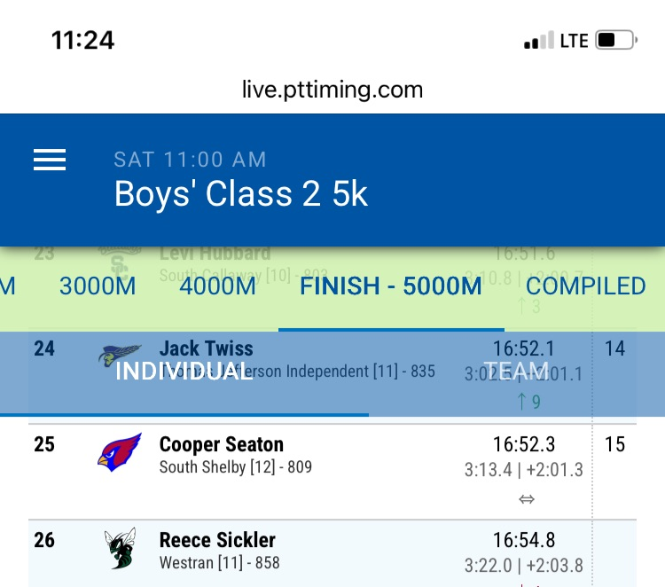Select the FINISH - 5000M tab
The image size is (665, 587).
click(391, 286)
